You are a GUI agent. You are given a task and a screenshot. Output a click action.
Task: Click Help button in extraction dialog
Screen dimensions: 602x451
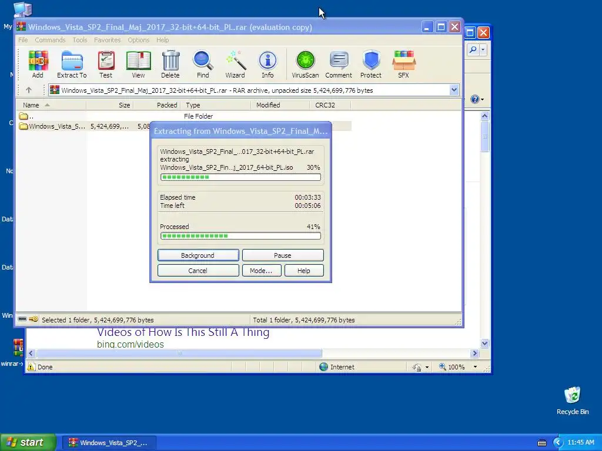coord(304,270)
